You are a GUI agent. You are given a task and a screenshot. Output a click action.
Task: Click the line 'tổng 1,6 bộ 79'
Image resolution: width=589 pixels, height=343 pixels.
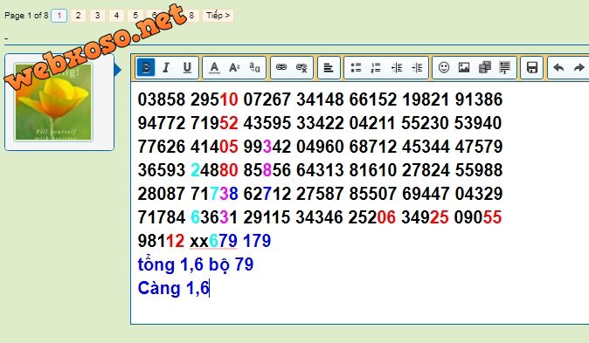click(196, 264)
